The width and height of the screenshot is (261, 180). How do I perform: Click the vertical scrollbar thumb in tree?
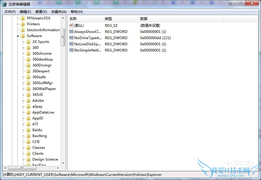[x=63, y=37]
